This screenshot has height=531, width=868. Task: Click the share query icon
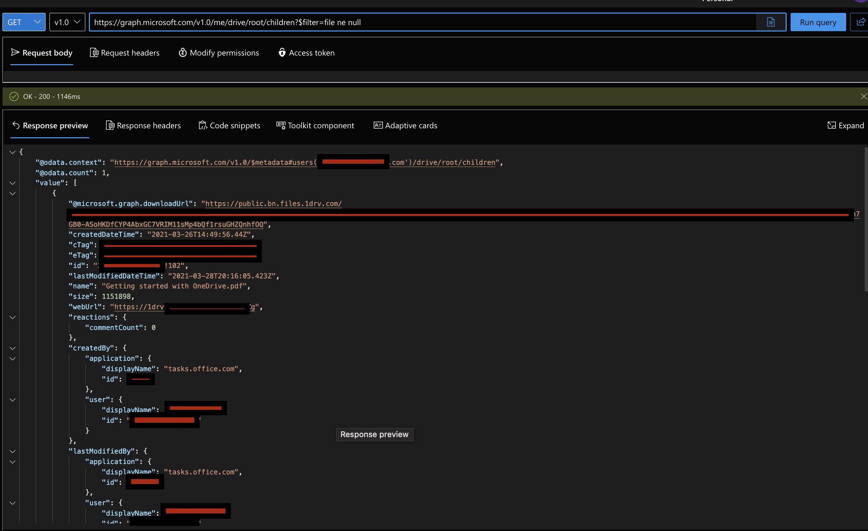[x=860, y=22]
